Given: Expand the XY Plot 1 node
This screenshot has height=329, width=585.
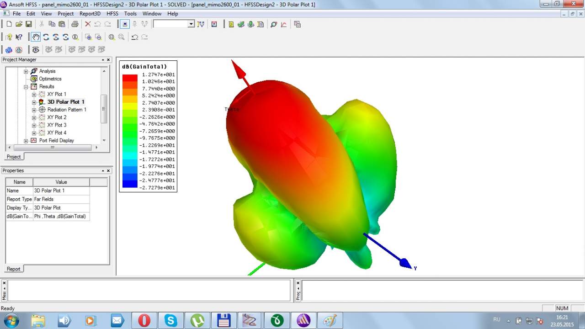Looking at the screenshot, I should (34, 95).
